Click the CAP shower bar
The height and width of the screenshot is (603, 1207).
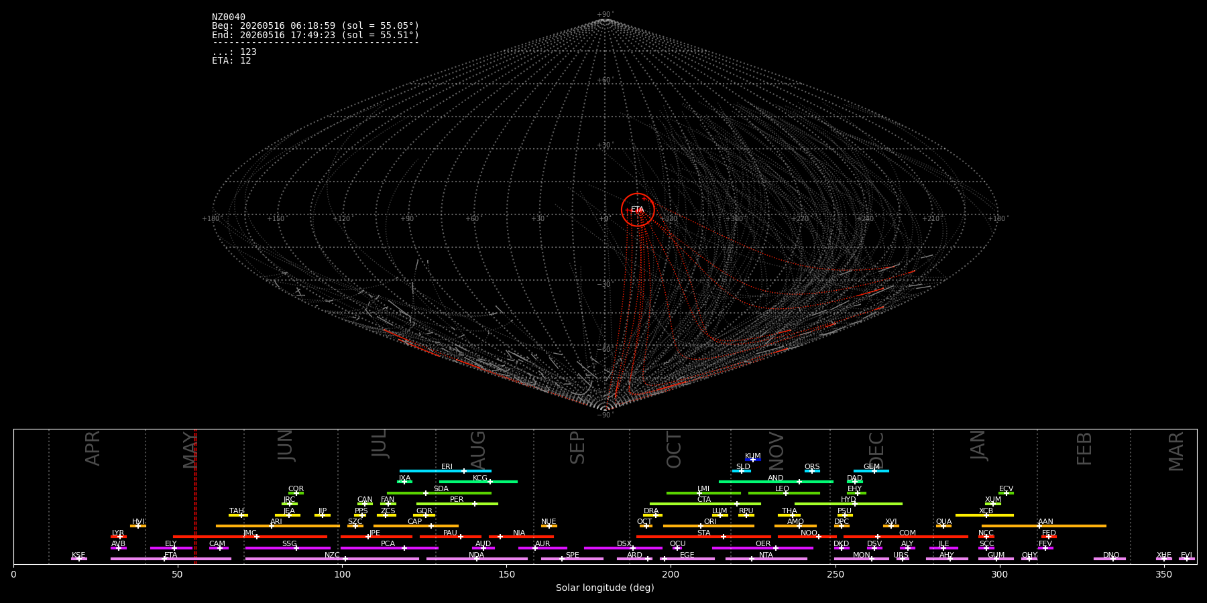click(416, 526)
